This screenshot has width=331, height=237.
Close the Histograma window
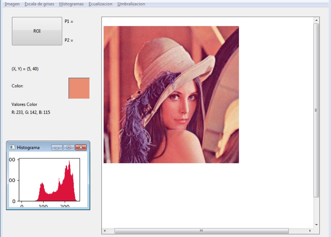(81, 147)
